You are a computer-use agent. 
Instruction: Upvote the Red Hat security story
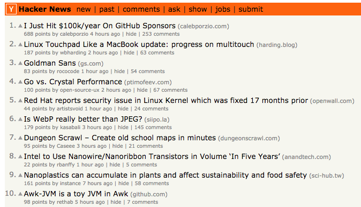tap(20, 100)
